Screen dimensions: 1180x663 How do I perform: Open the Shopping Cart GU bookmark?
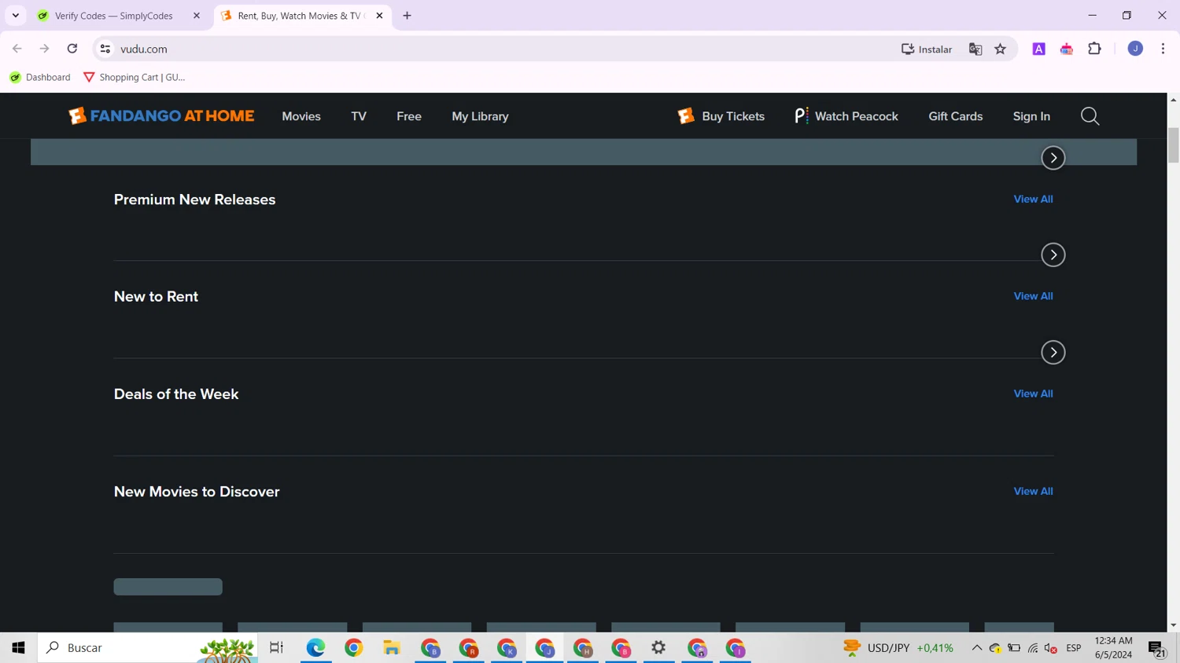[135, 77]
